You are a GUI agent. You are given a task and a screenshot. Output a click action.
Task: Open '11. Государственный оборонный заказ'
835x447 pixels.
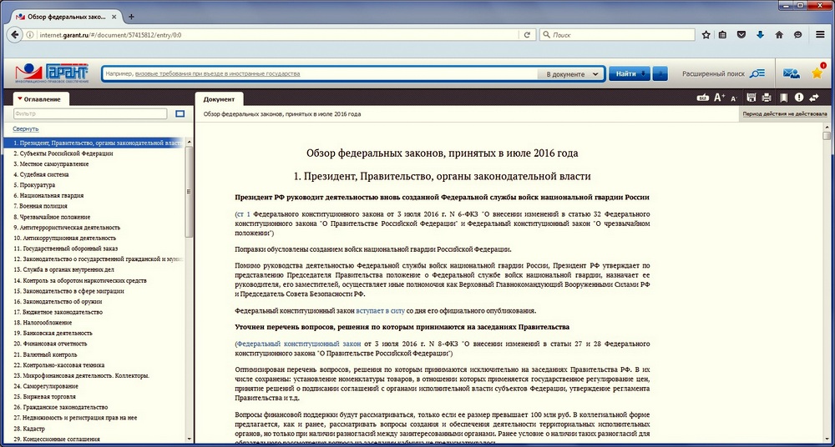click(x=65, y=249)
